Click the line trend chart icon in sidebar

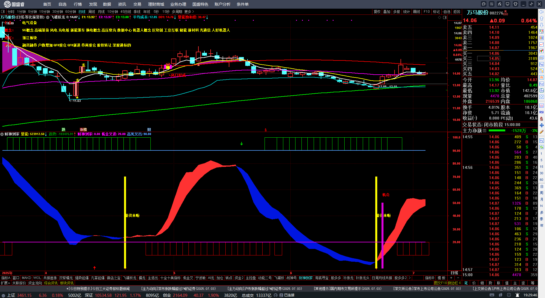(x=542, y=45)
